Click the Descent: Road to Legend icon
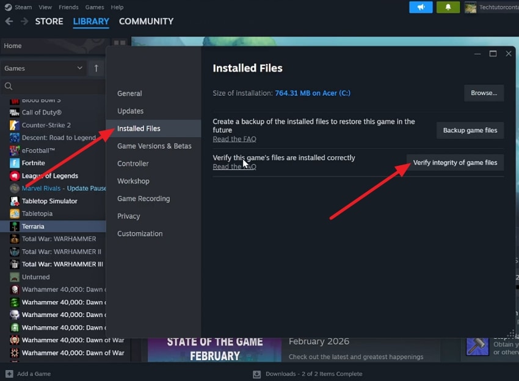 (14, 138)
